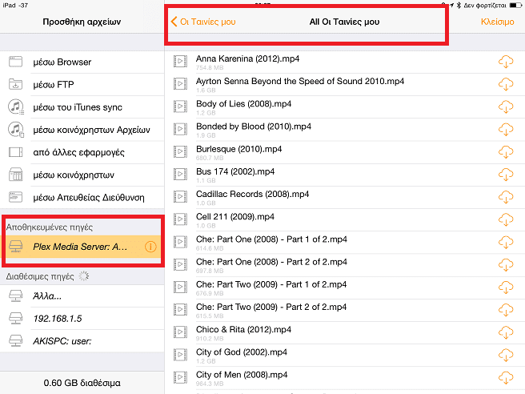The width and height of the screenshot is (525, 394).
Task: Tap icon next to από άλλες εφαρμογές
Action: click(15, 152)
